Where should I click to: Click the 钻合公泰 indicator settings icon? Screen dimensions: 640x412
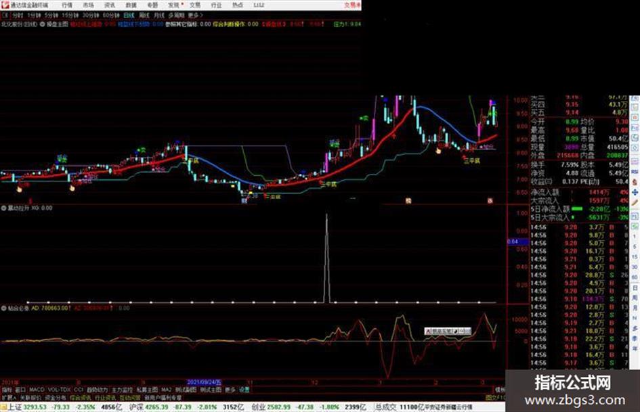pos(3,308)
